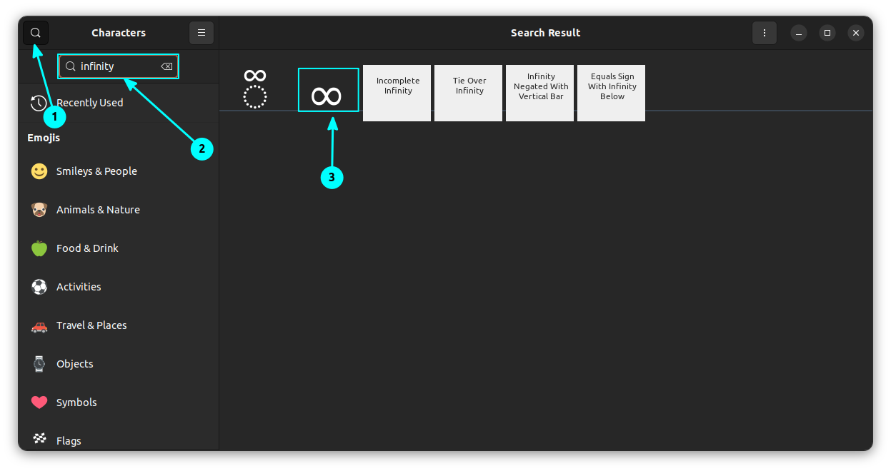
Task: Open the hamburger menu next to Characters
Action: point(201,32)
